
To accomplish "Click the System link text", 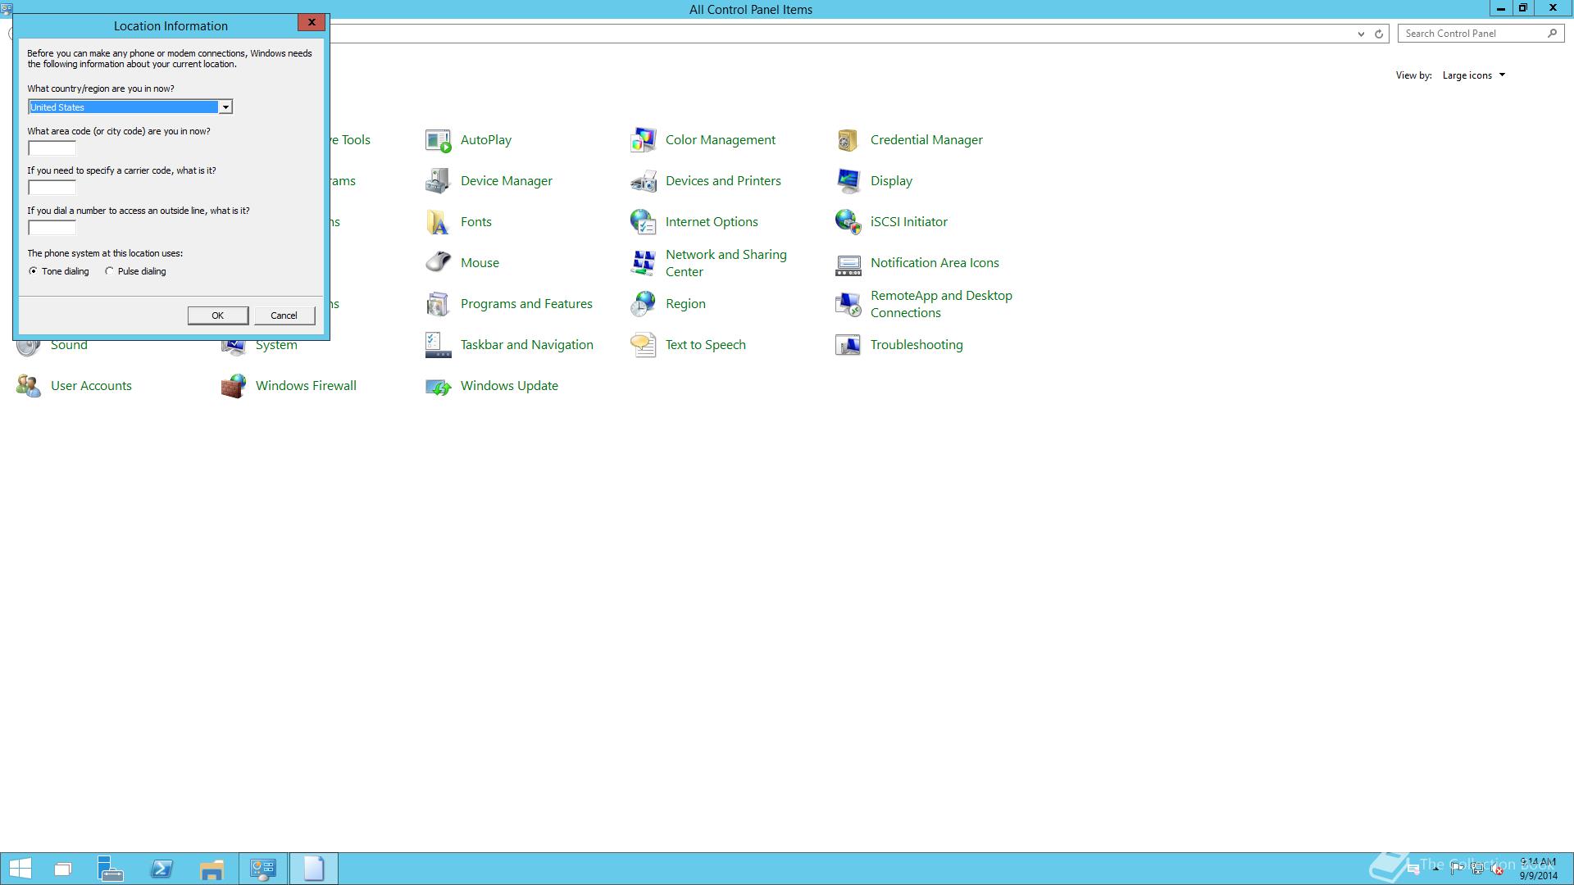I will click(x=276, y=345).
